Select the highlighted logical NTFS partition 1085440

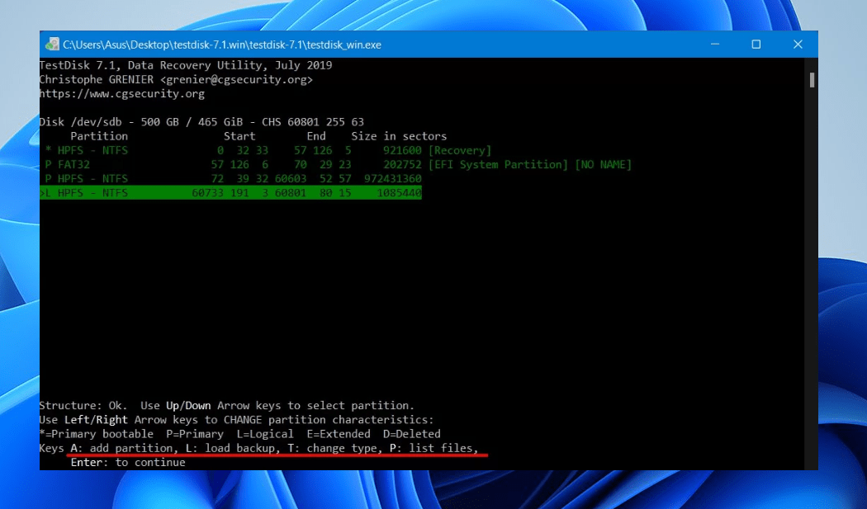pyautogui.click(x=230, y=193)
